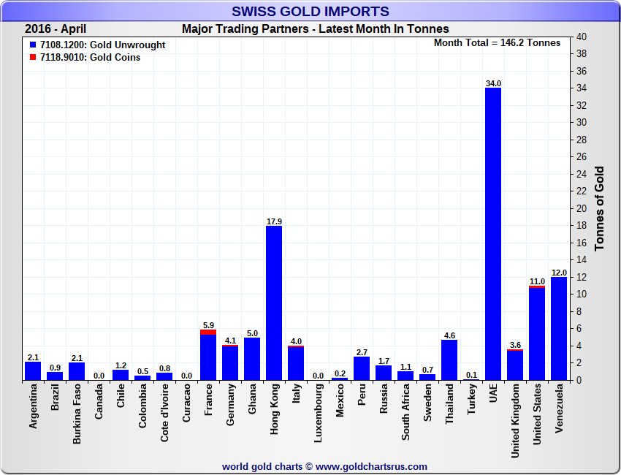This screenshot has height=475, width=621.
Task: Click the Peru bar
Action: pos(362,368)
